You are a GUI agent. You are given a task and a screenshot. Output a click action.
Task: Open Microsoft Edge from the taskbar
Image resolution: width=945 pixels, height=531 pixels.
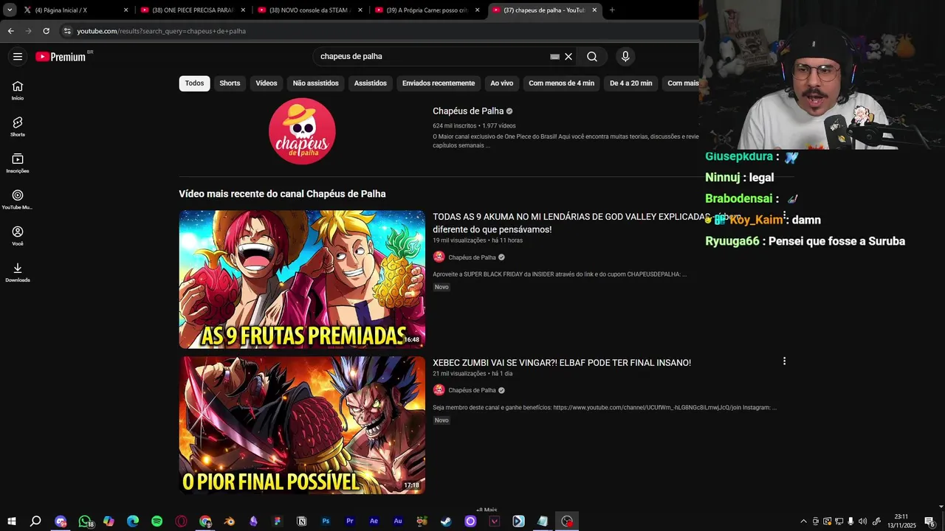pos(133,521)
